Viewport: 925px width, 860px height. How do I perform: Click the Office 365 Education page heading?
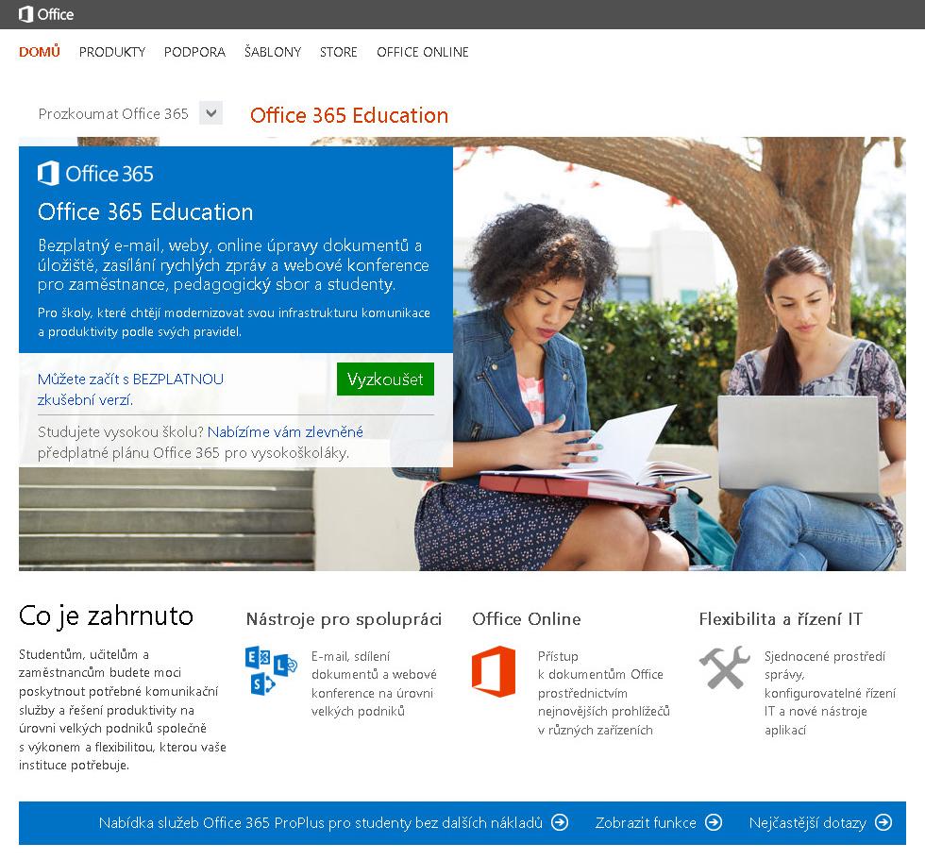coord(349,115)
